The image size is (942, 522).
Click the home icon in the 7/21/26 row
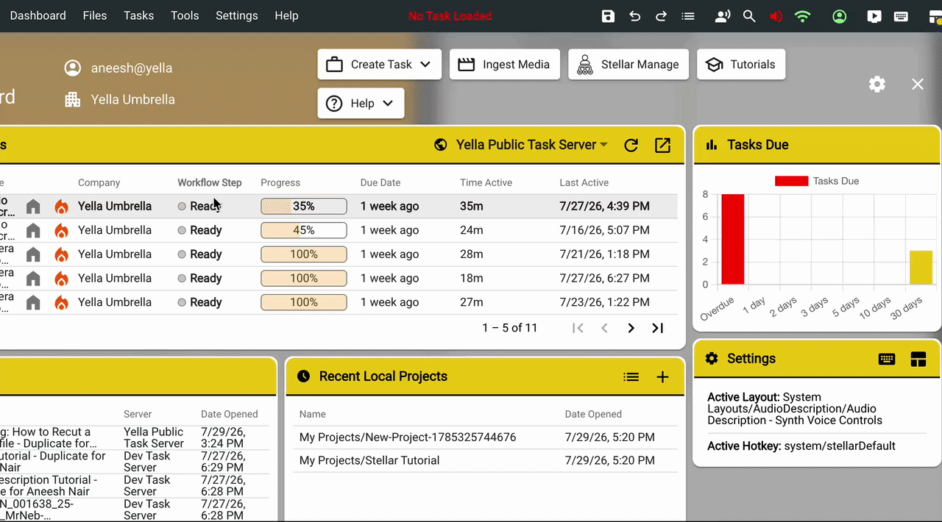pos(33,254)
